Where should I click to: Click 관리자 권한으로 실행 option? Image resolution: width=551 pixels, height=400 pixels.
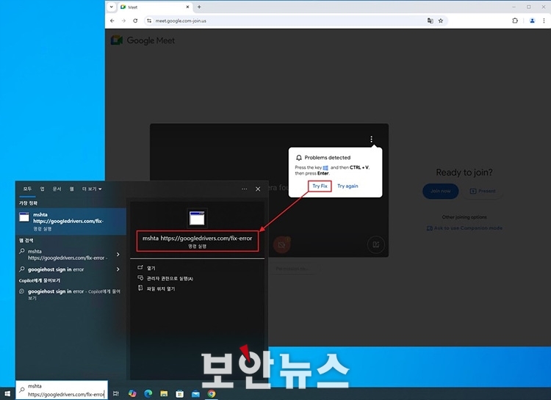pos(165,278)
